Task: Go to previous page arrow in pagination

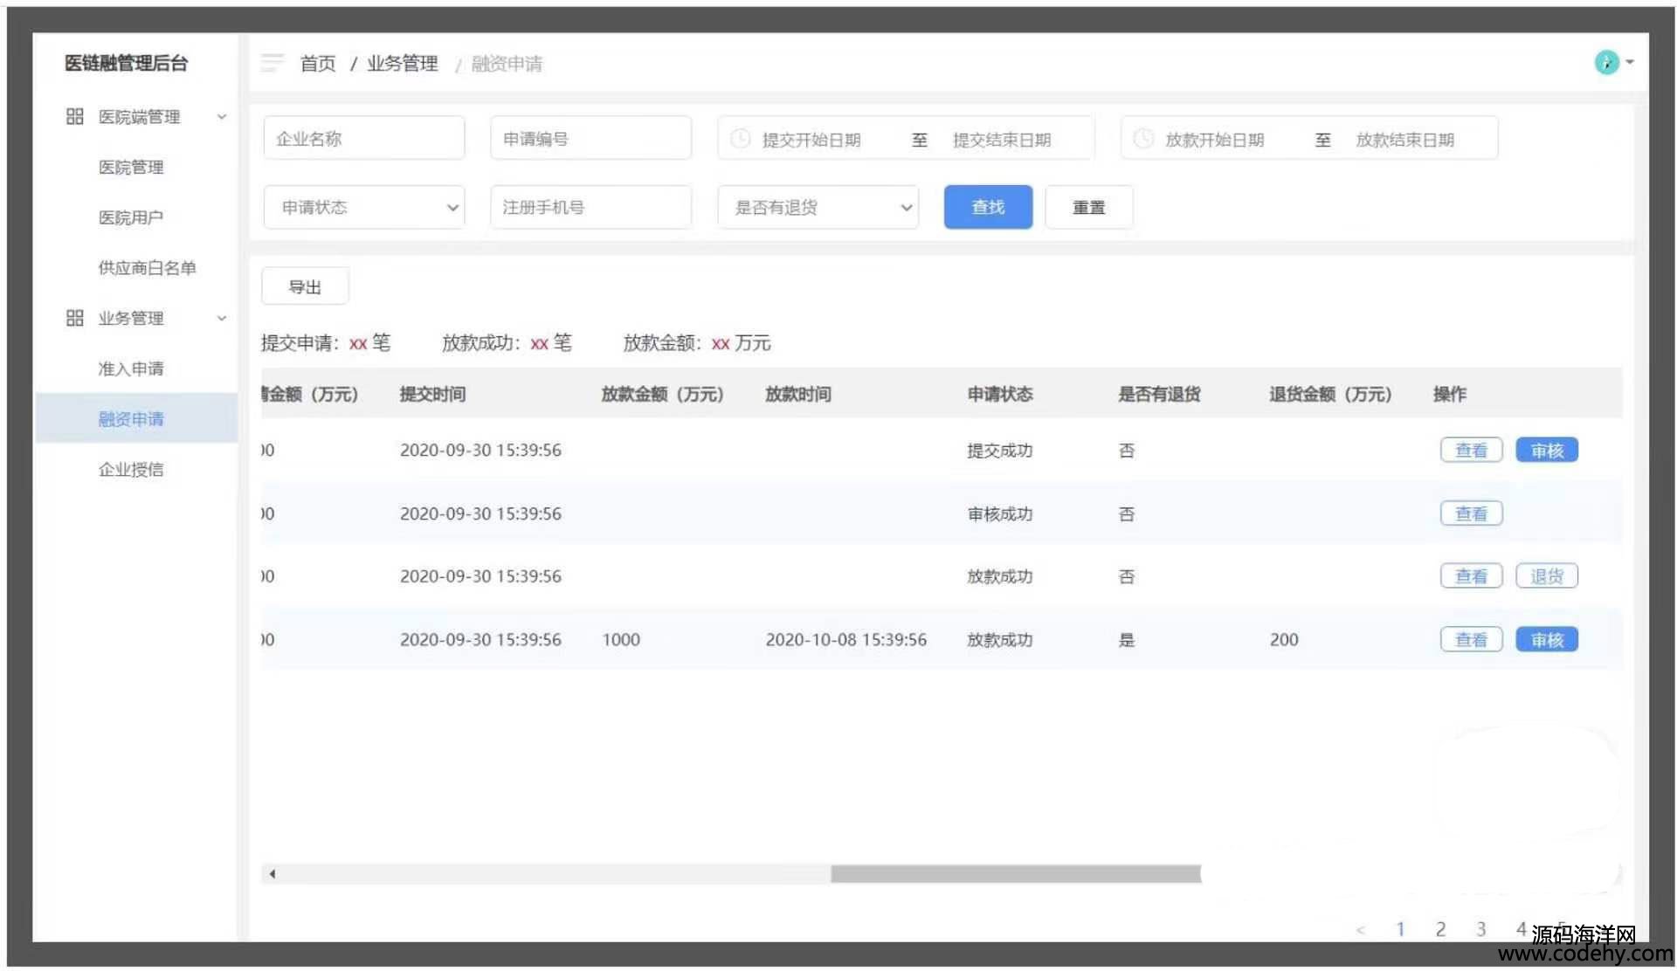Action: 1360,930
